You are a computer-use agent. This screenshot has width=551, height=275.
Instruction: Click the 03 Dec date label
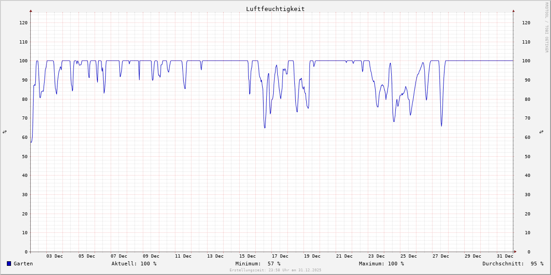[55, 256]
